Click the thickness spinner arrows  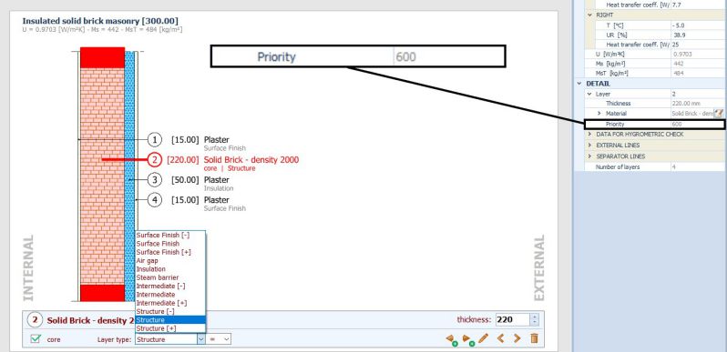pyautogui.click(x=535, y=319)
